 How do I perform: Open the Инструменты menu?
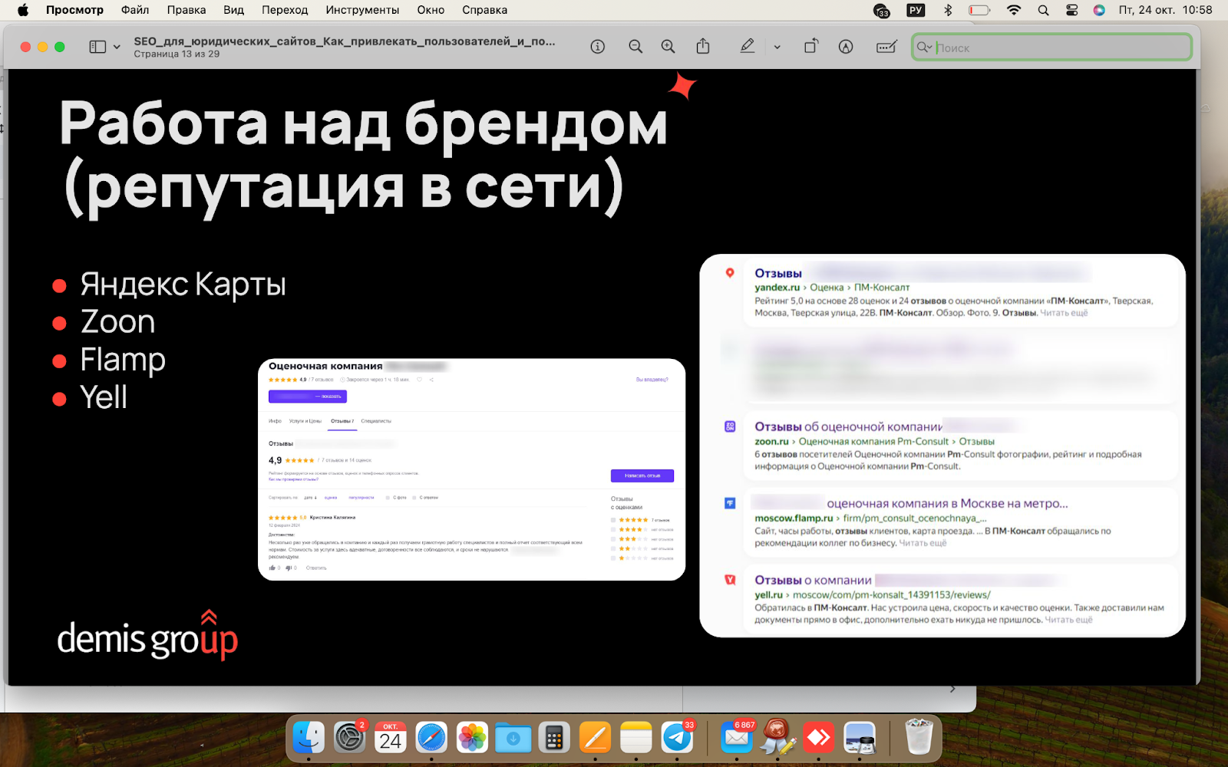coord(362,10)
